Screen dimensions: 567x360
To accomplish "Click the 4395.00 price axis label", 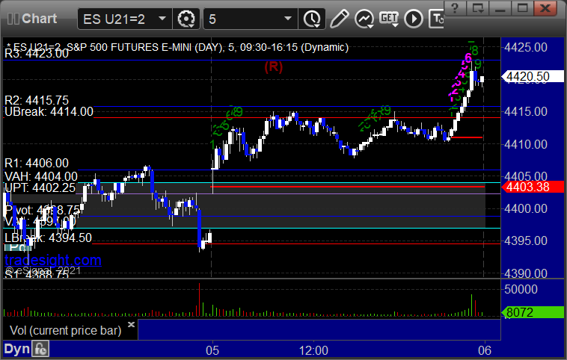I will point(526,240).
